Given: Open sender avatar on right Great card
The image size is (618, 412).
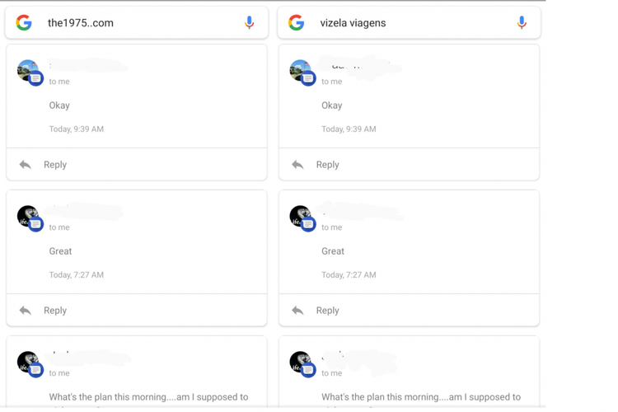Looking at the screenshot, I should (302, 218).
